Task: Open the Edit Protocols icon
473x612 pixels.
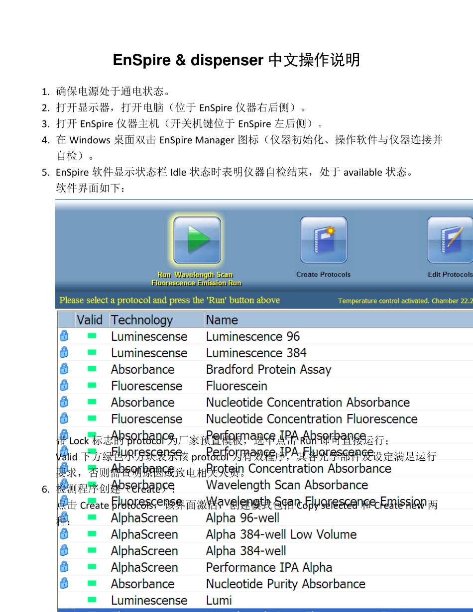Action: [x=450, y=240]
